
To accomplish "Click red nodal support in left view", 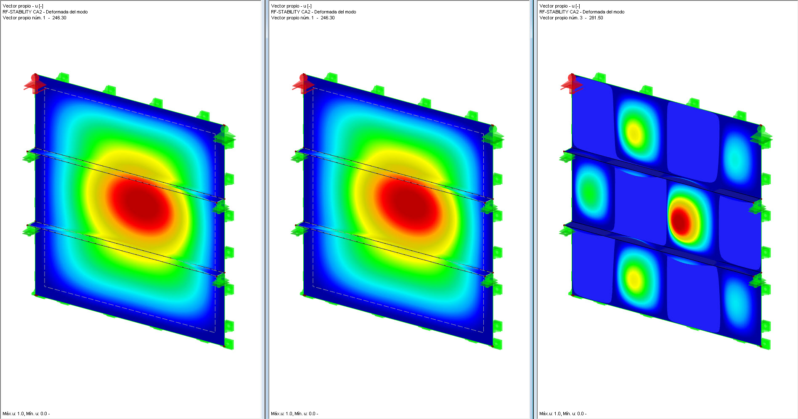I will (x=35, y=84).
